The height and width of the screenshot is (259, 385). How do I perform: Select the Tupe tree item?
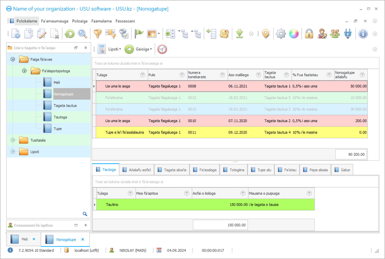57,129
